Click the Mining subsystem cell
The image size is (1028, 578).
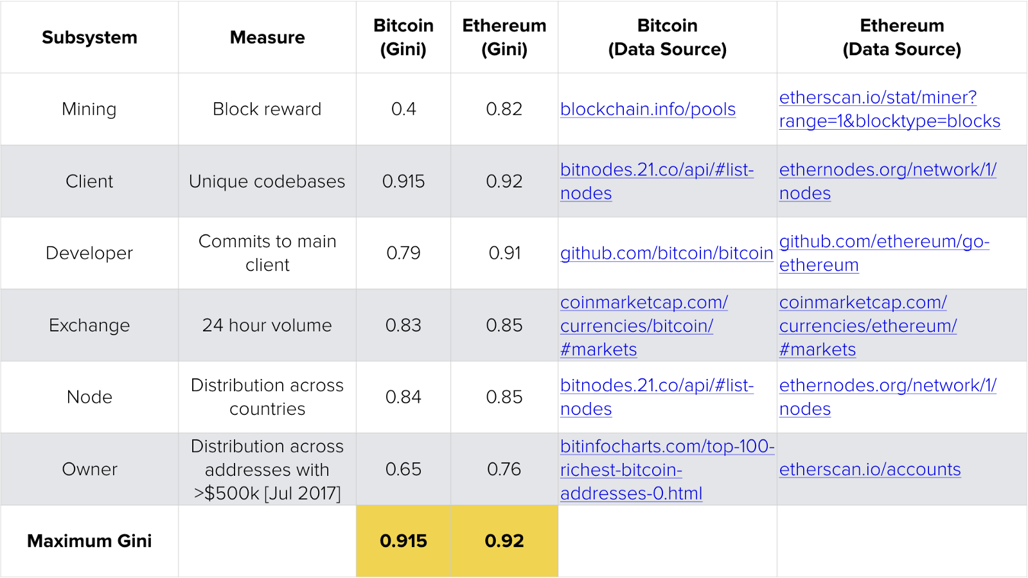point(89,109)
